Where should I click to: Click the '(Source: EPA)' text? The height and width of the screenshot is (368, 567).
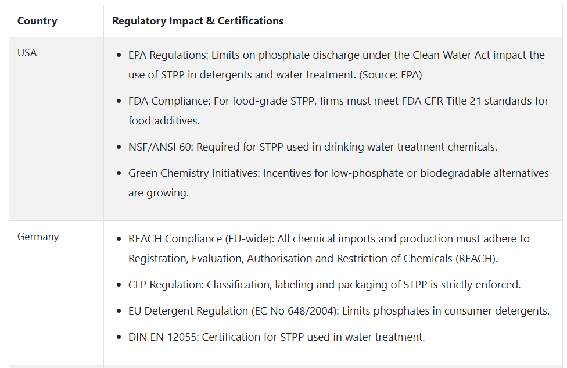[390, 75]
